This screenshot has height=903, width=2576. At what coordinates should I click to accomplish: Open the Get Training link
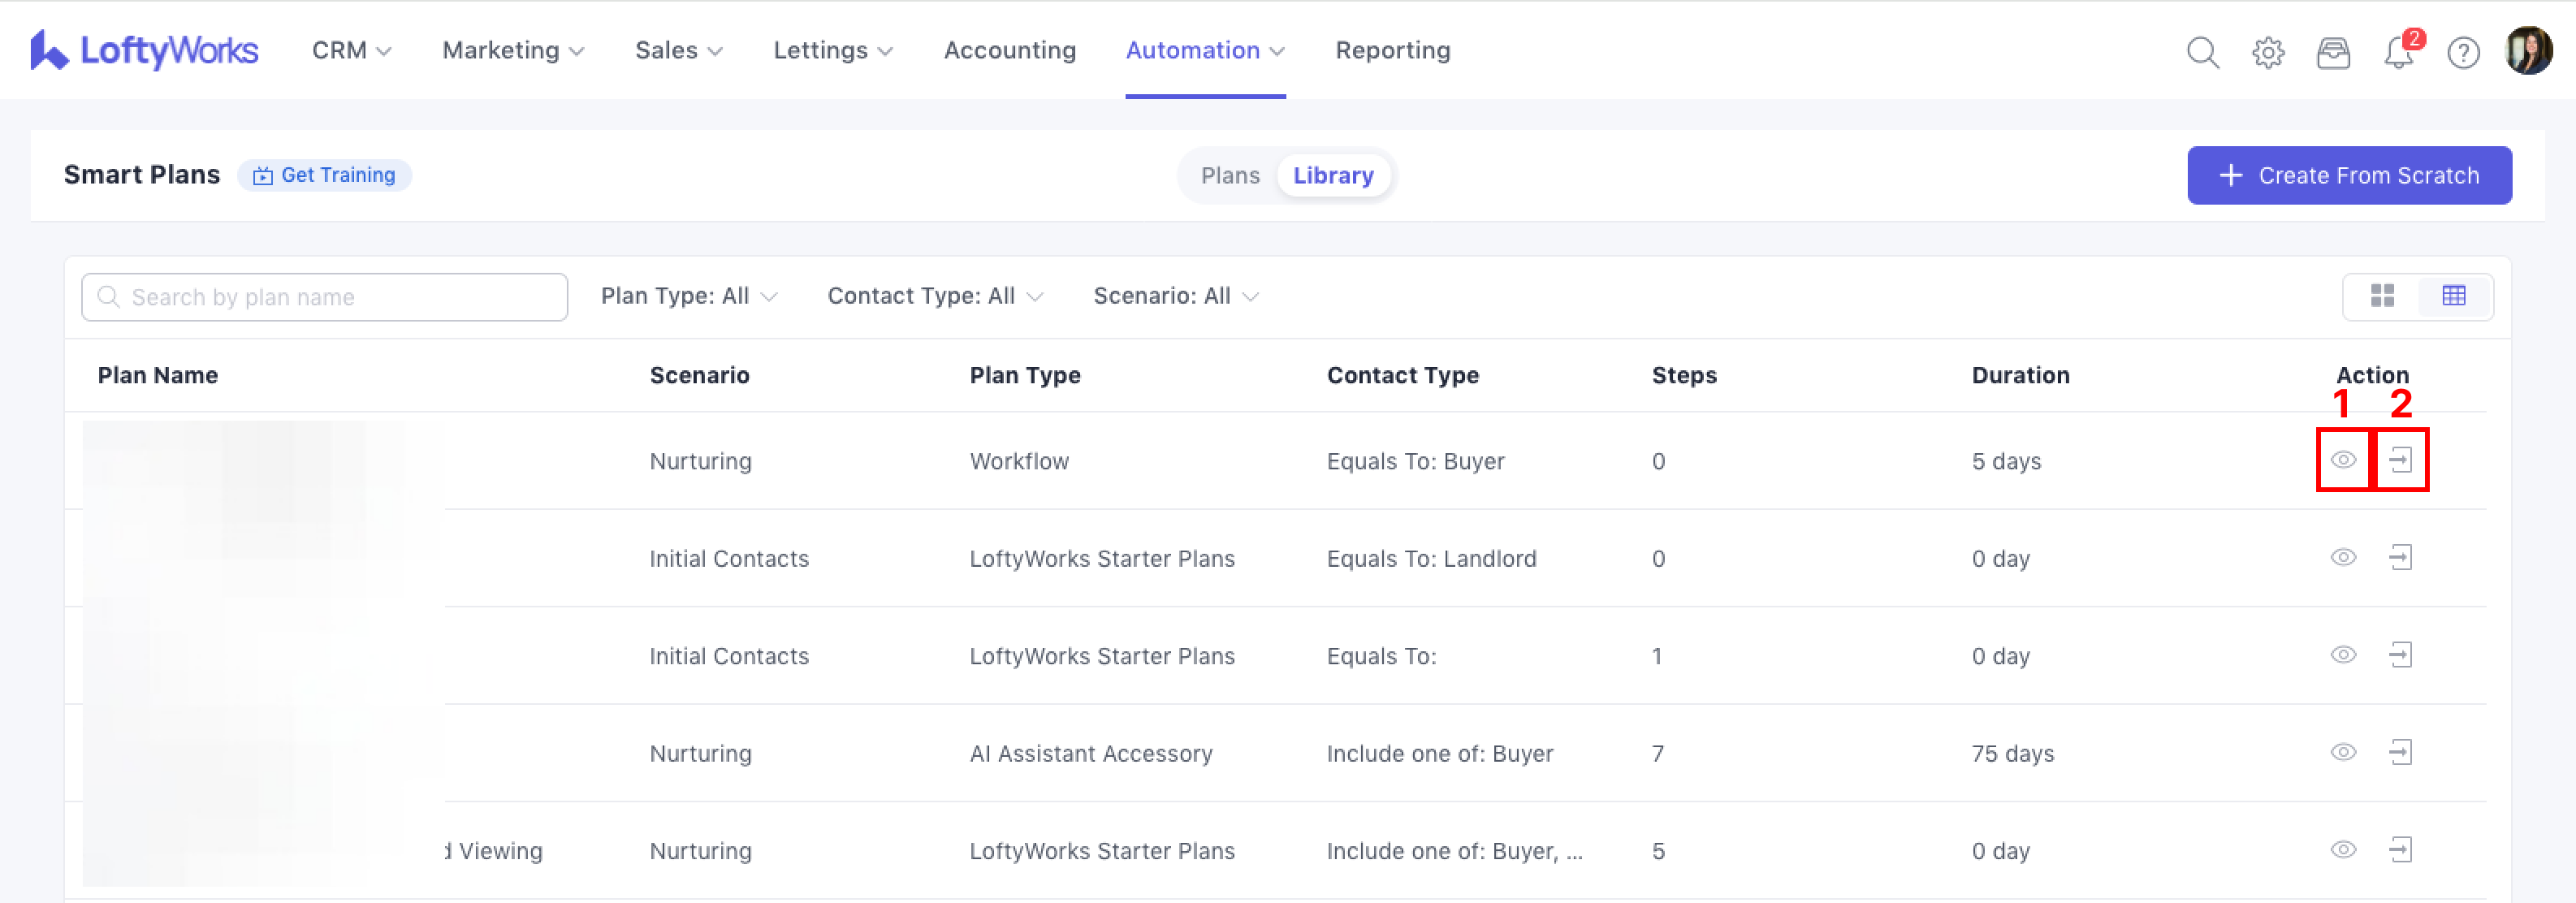click(x=325, y=175)
